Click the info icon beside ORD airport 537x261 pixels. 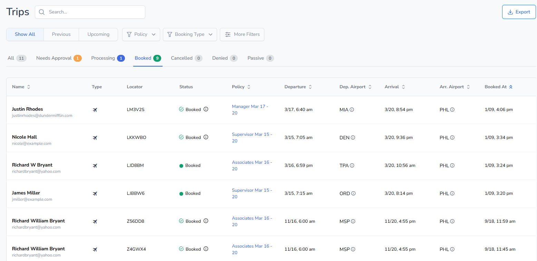pyautogui.click(x=353, y=193)
